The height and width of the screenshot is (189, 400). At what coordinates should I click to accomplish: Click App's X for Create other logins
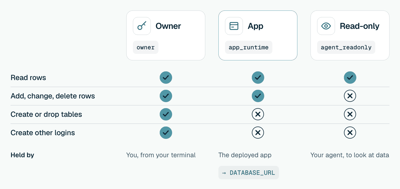[258, 133]
